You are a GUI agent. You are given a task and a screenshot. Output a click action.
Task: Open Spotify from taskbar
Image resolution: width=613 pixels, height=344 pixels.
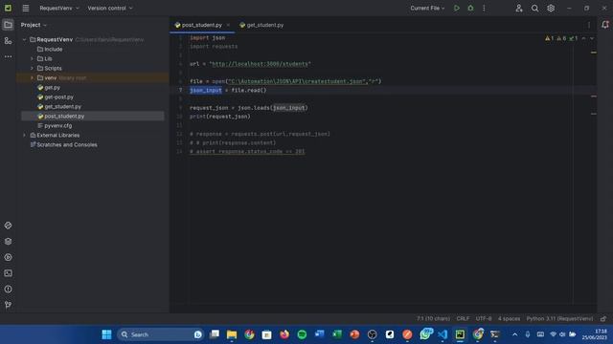click(x=302, y=334)
